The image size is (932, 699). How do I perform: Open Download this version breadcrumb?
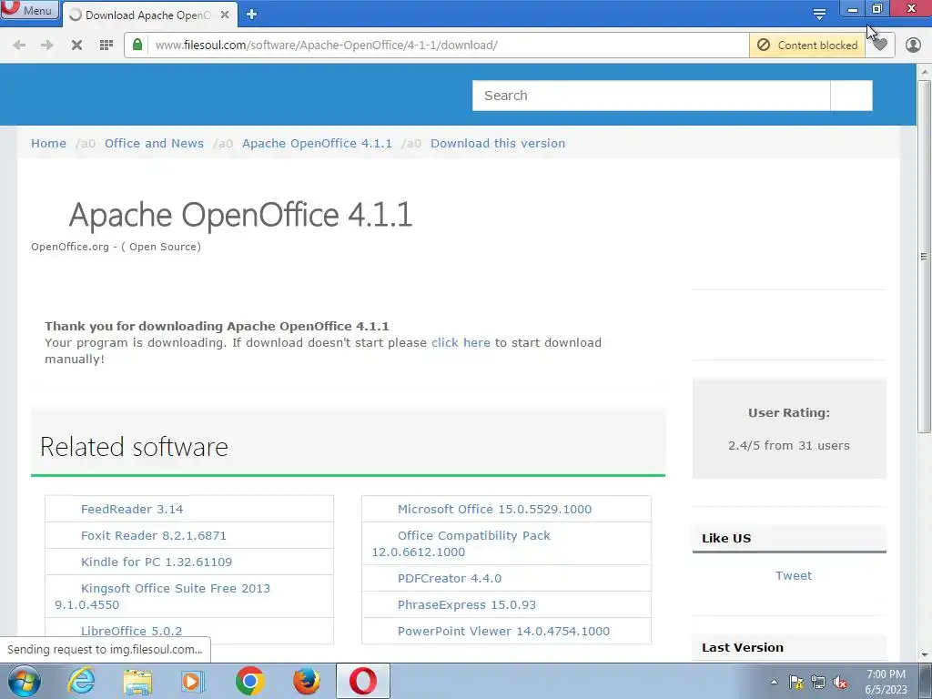coord(498,143)
